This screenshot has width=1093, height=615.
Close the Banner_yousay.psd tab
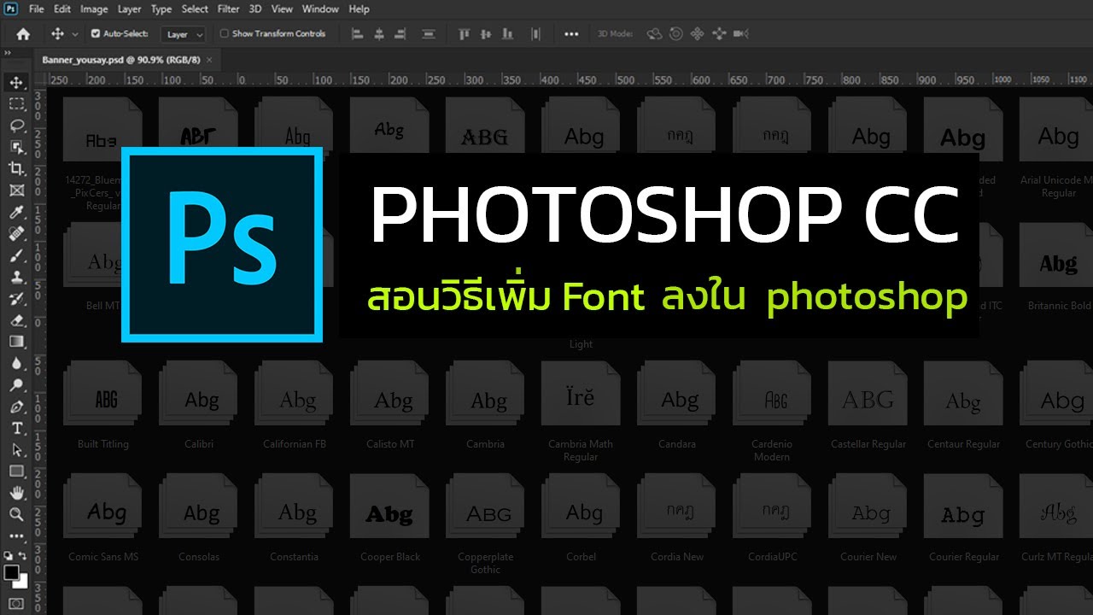pos(209,60)
